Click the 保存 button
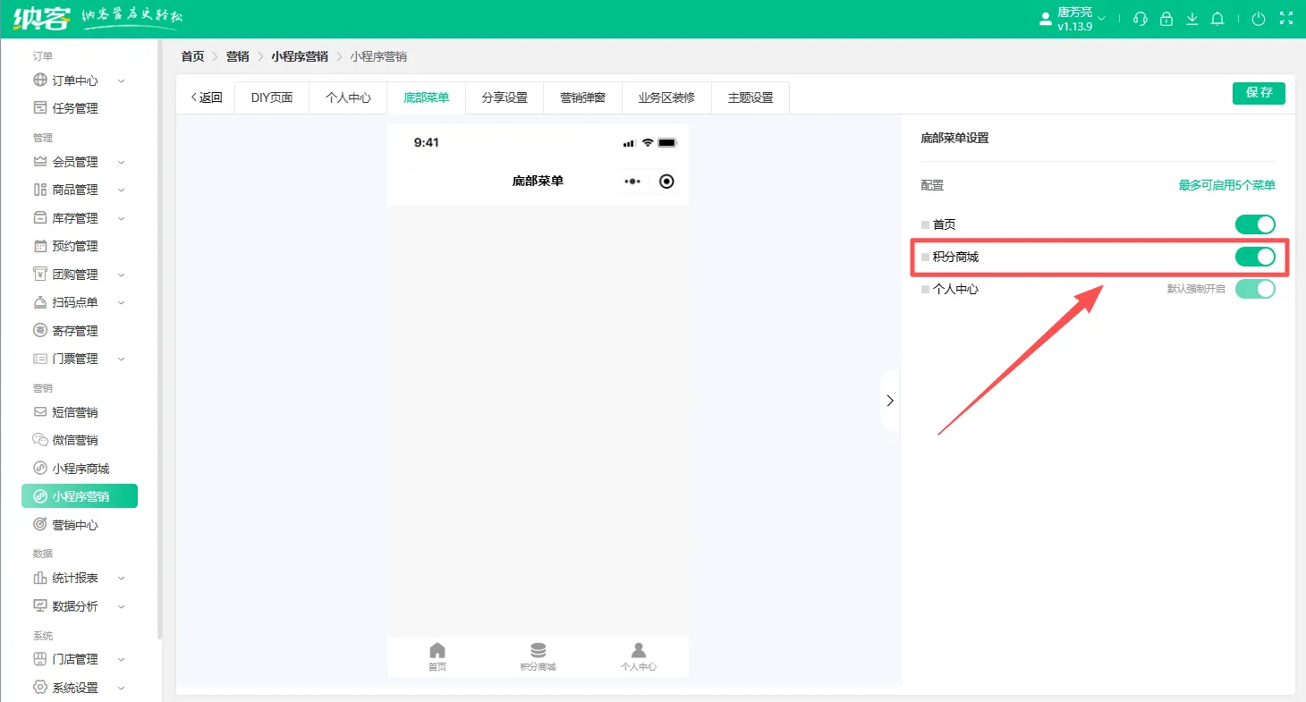1306x702 pixels. coord(1259,93)
